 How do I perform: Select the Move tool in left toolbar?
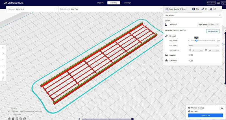(3, 47)
